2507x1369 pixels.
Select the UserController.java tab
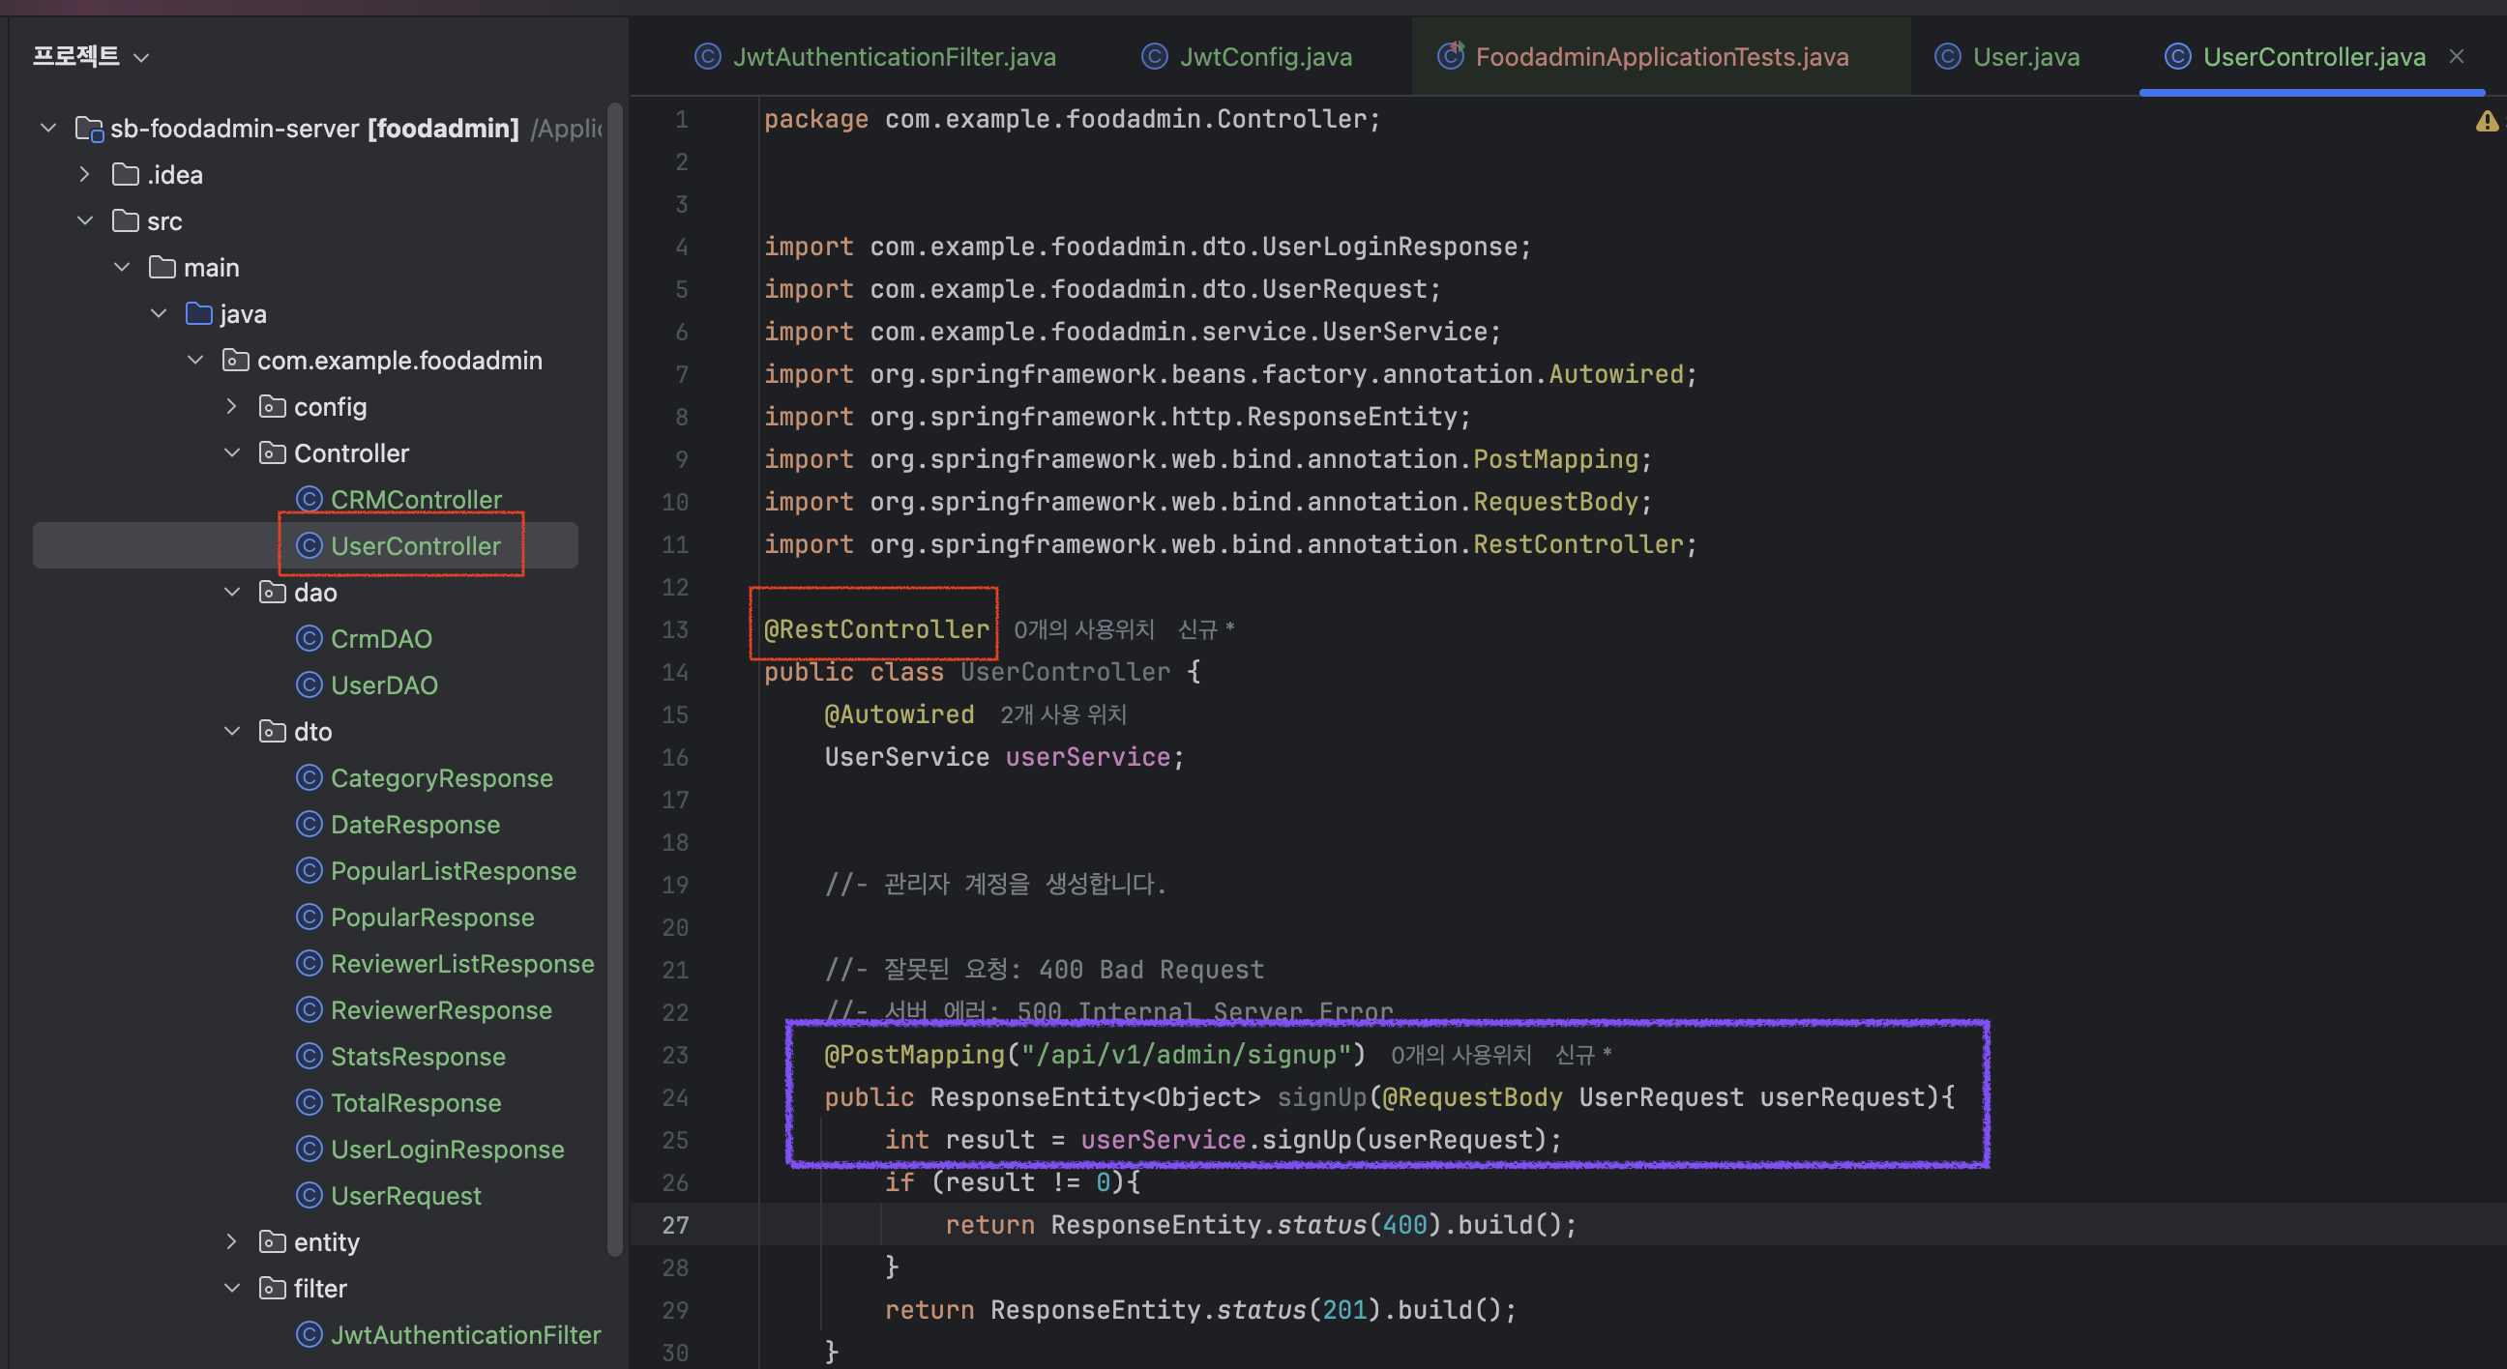click(x=2314, y=56)
